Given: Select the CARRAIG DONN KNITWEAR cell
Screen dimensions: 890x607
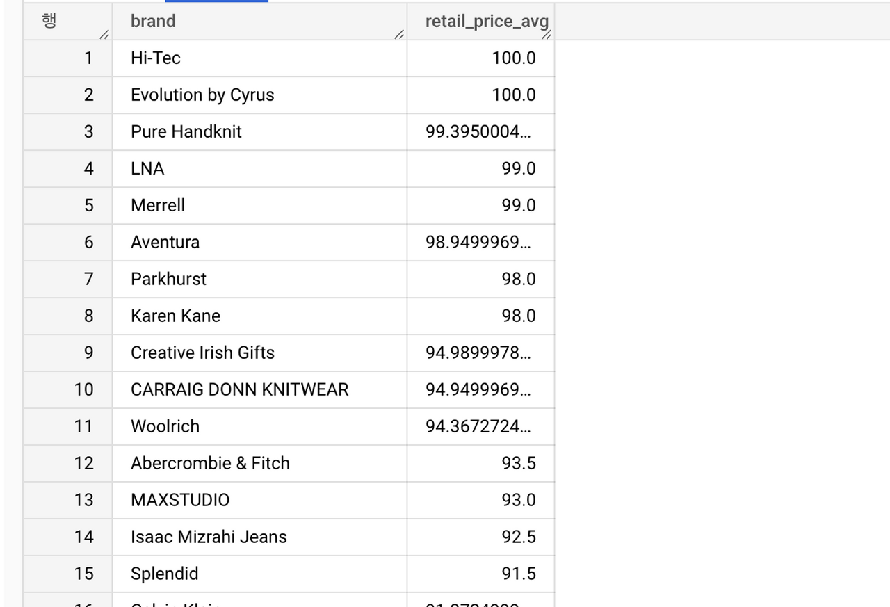Looking at the screenshot, I should pos(259,390).
